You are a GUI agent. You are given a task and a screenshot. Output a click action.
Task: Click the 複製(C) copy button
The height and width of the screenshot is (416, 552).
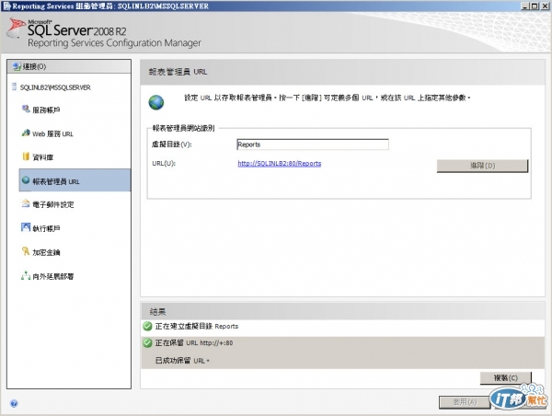coord(505,378)
